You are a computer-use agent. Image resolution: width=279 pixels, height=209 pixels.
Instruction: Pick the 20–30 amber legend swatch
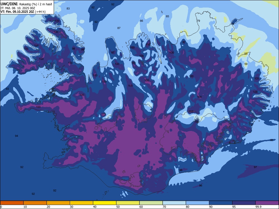(x=58, y=203)
